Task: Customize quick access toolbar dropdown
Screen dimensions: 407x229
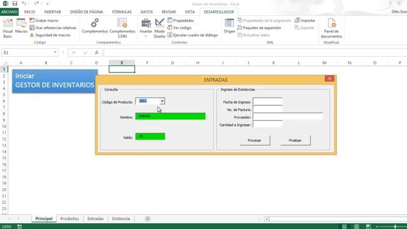Action: point(48,4)
